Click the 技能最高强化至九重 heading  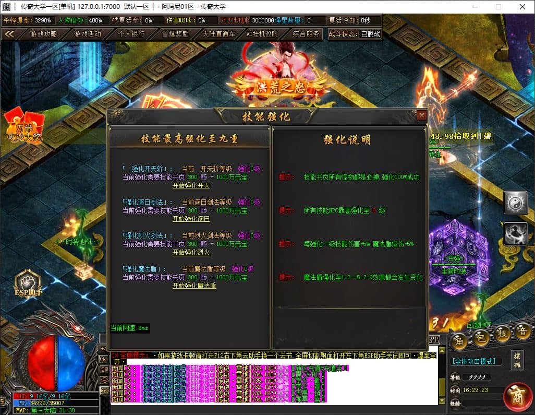189,139
